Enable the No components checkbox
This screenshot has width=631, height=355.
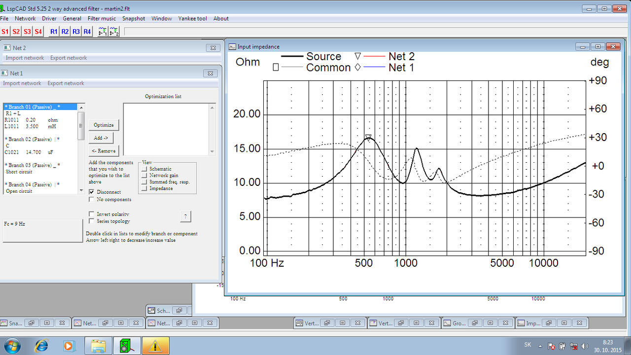(92, 200)
